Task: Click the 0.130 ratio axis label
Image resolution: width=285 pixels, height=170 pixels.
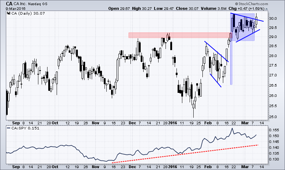Action: coord(274,159)
